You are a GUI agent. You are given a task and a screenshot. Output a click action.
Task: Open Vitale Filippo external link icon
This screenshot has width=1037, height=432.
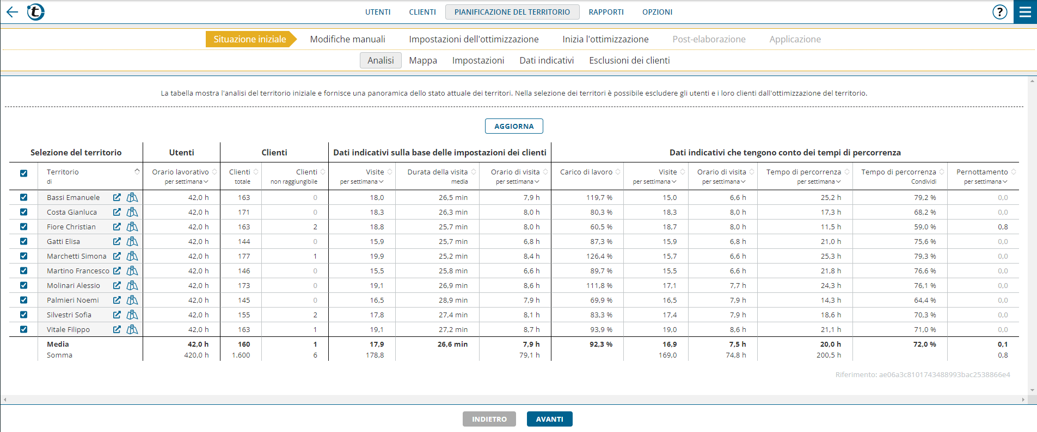pyautogui.click(x=117, y=329)
